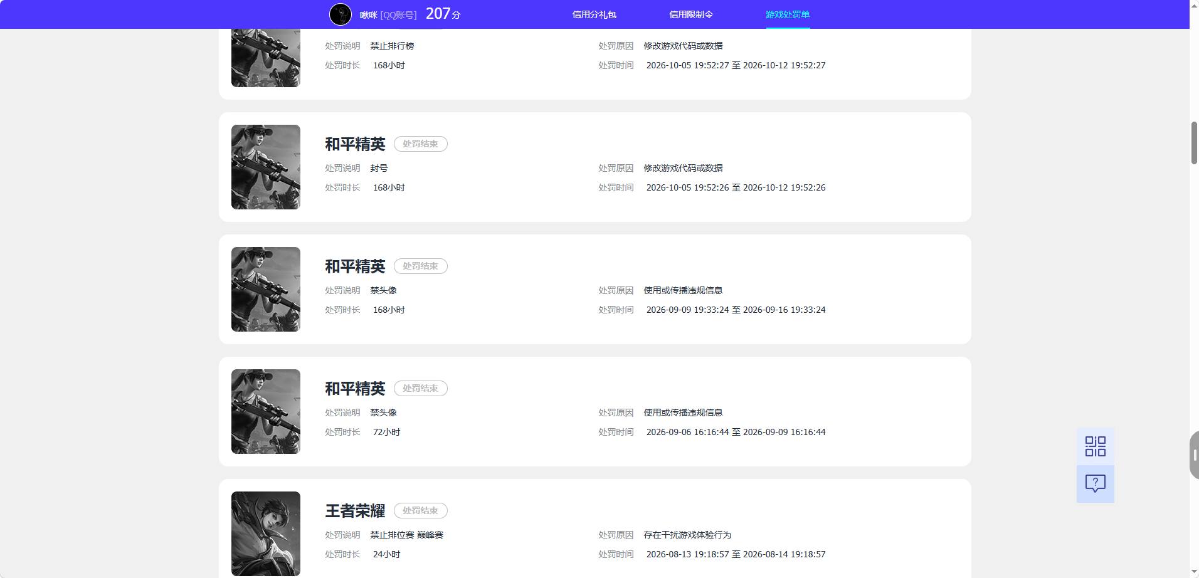
Task: Click the 处罚结束 badge on the 72小时 card
Action: click(420, 388)
